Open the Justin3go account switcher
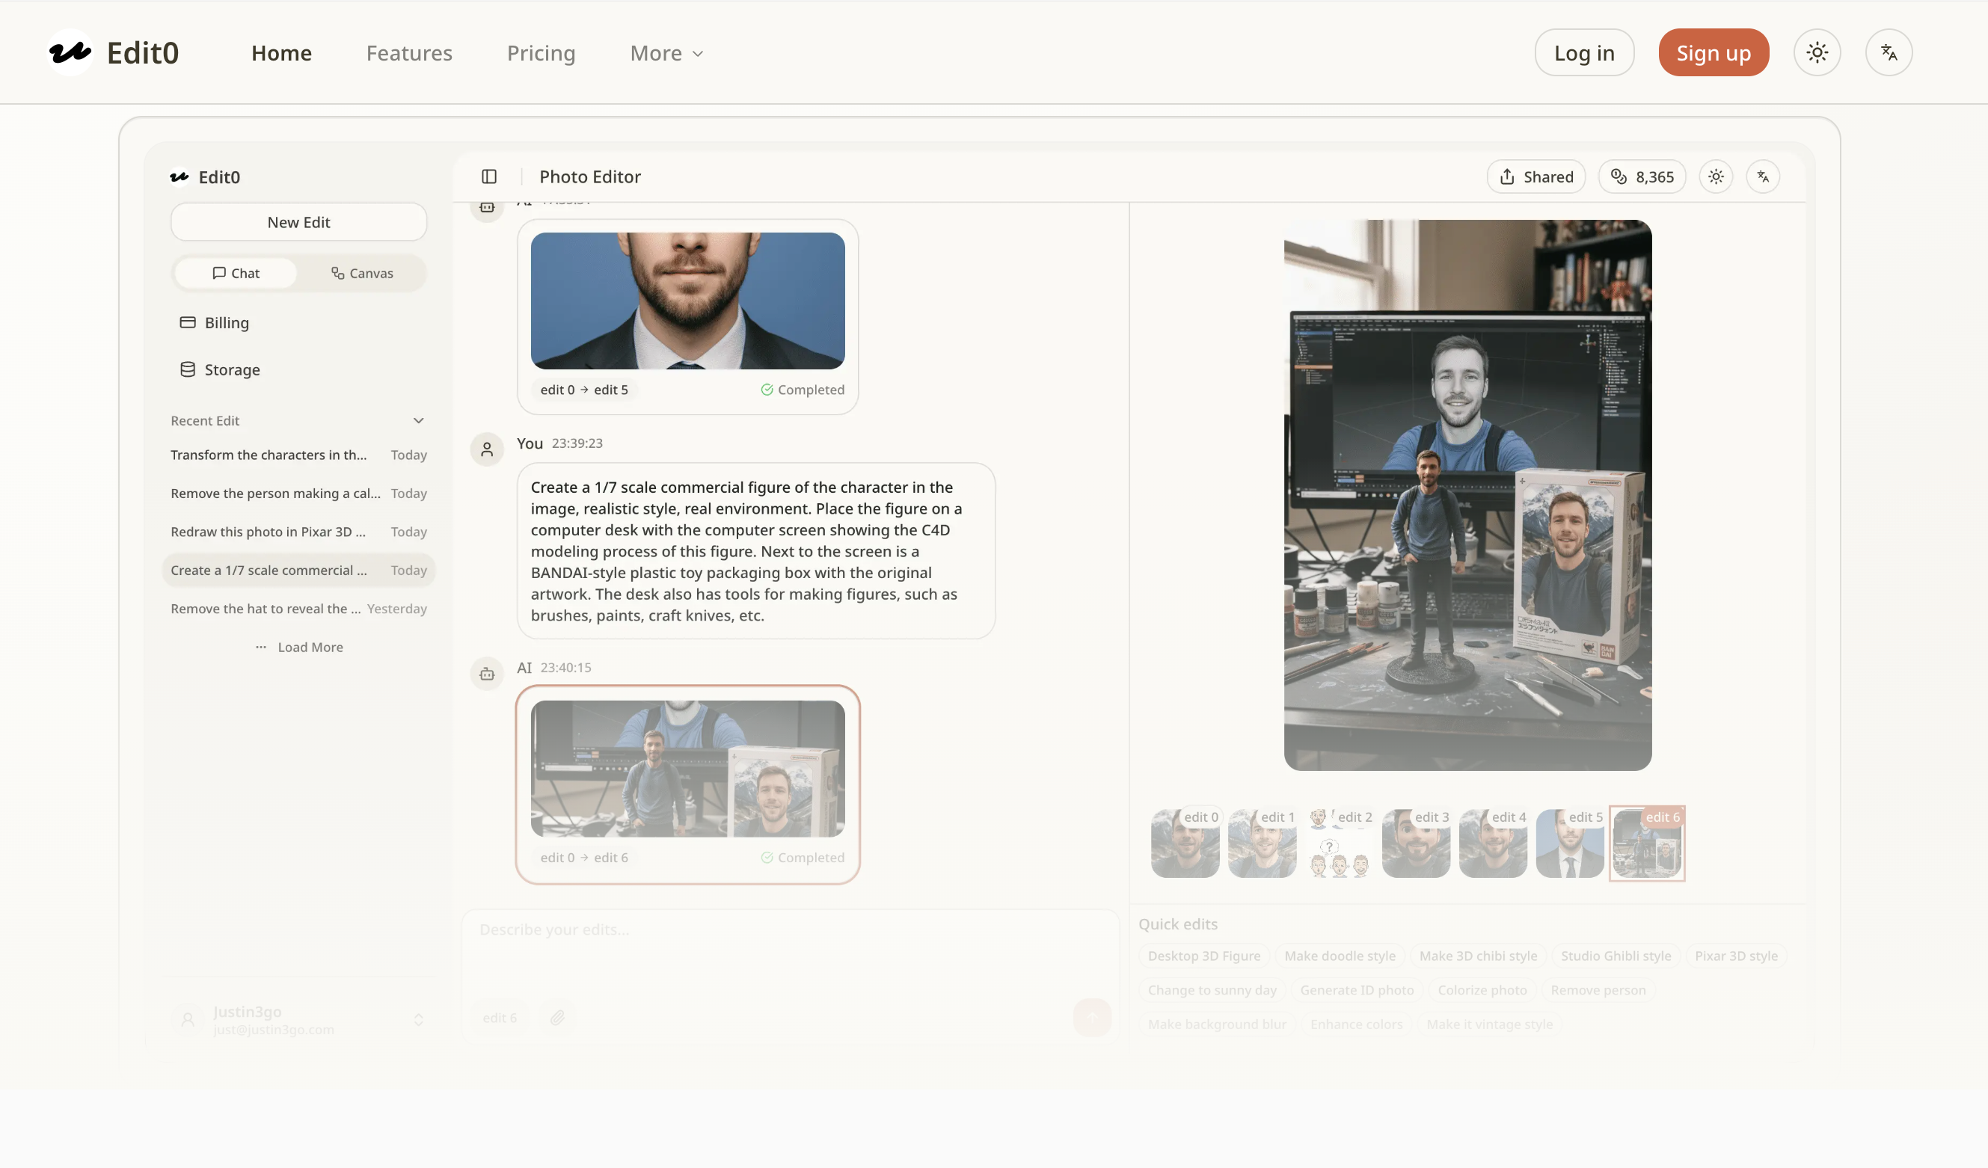 (x=300, y=1020)
